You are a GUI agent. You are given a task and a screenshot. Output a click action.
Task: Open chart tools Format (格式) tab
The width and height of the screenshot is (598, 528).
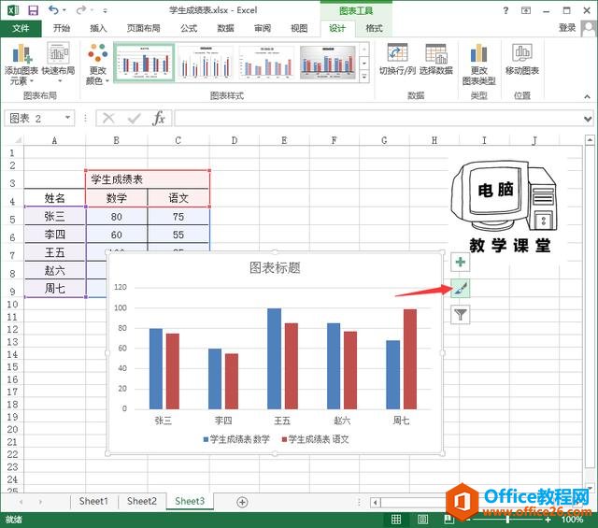click(x=374, y=28)
